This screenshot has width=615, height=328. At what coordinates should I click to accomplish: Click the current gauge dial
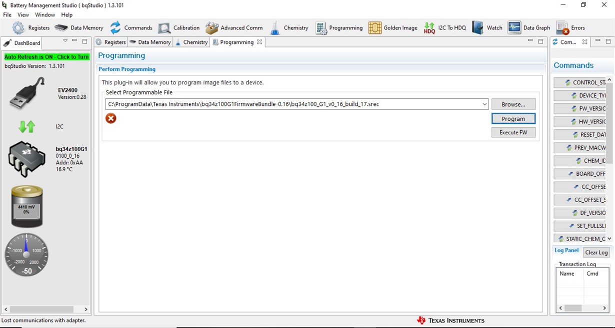point(26,255)
